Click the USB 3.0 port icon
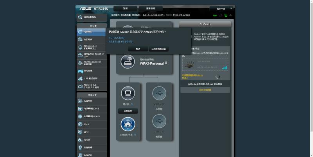The image size is (313, 157). pos(159,93)
